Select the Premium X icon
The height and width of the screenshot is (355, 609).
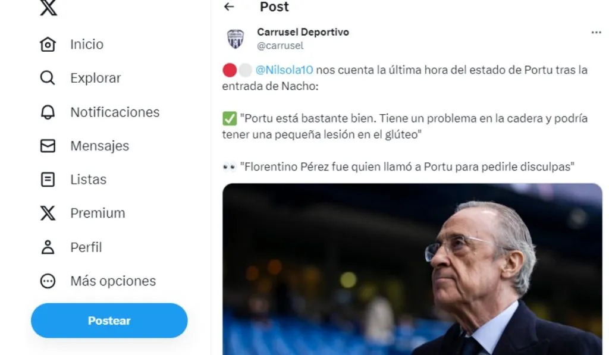tap(48, 213)
